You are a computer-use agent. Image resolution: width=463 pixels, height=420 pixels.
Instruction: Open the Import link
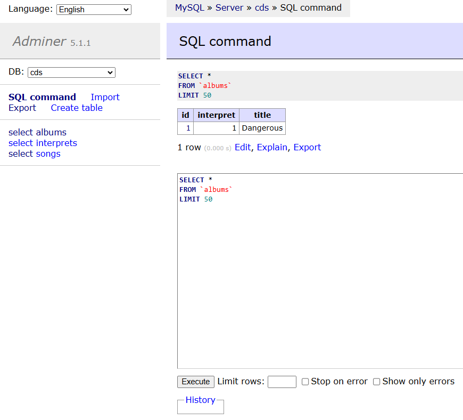point(105,97)
